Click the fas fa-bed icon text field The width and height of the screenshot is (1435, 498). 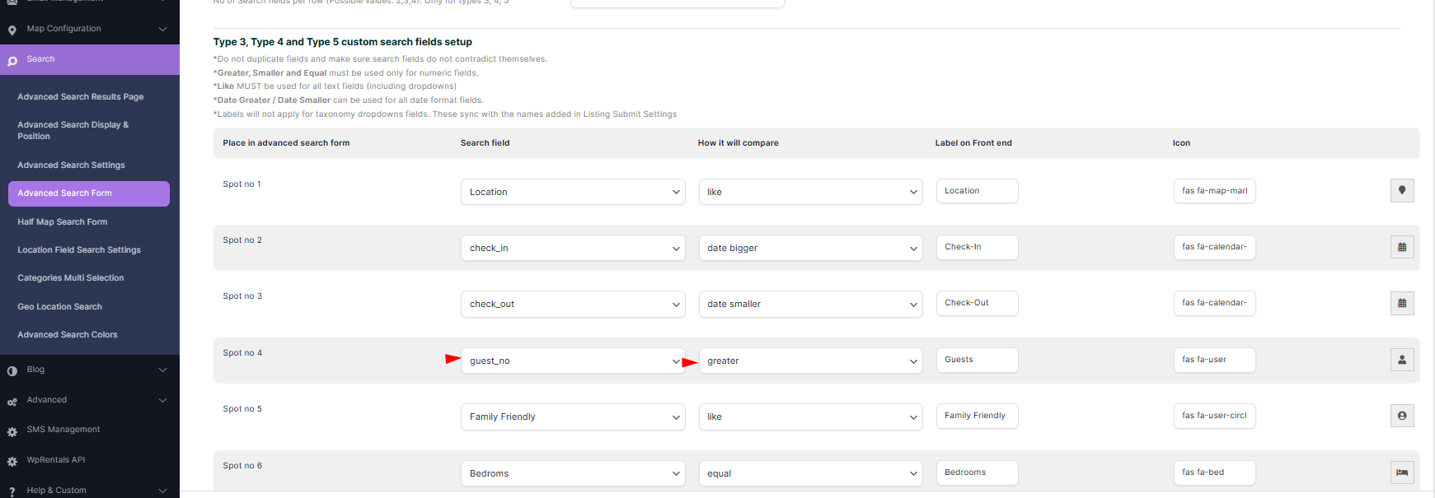[1214, 472]
